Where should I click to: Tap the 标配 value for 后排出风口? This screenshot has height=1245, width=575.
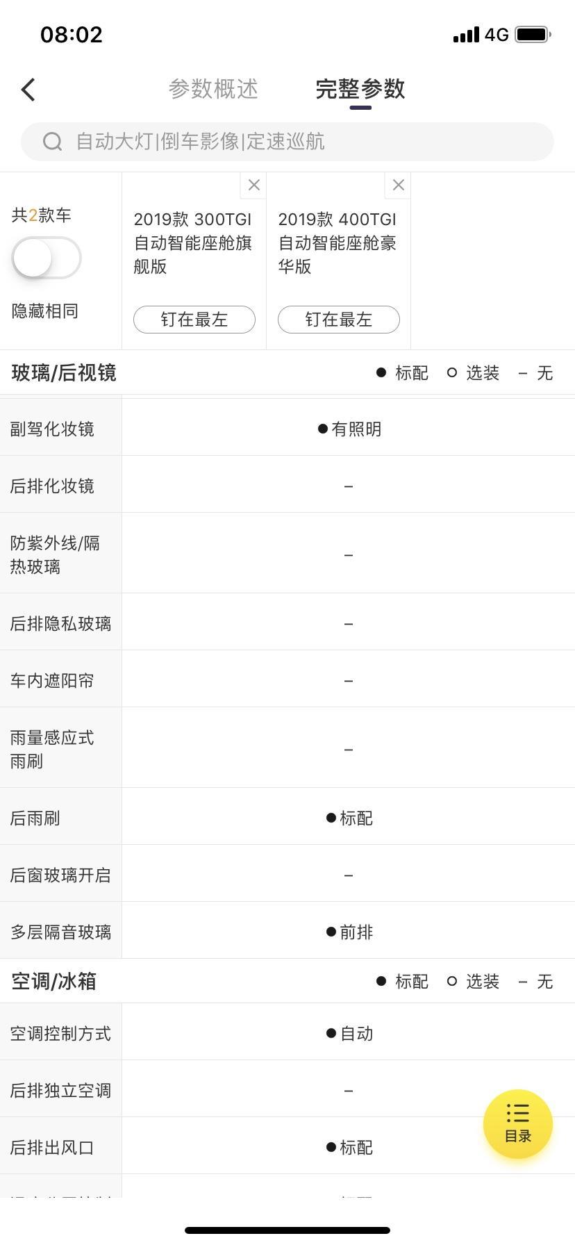tap(349, 1148)
